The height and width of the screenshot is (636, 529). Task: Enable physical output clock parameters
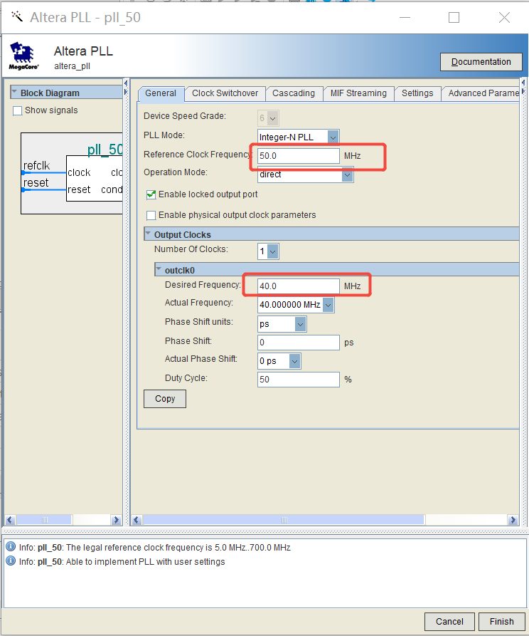click(151, 215)
